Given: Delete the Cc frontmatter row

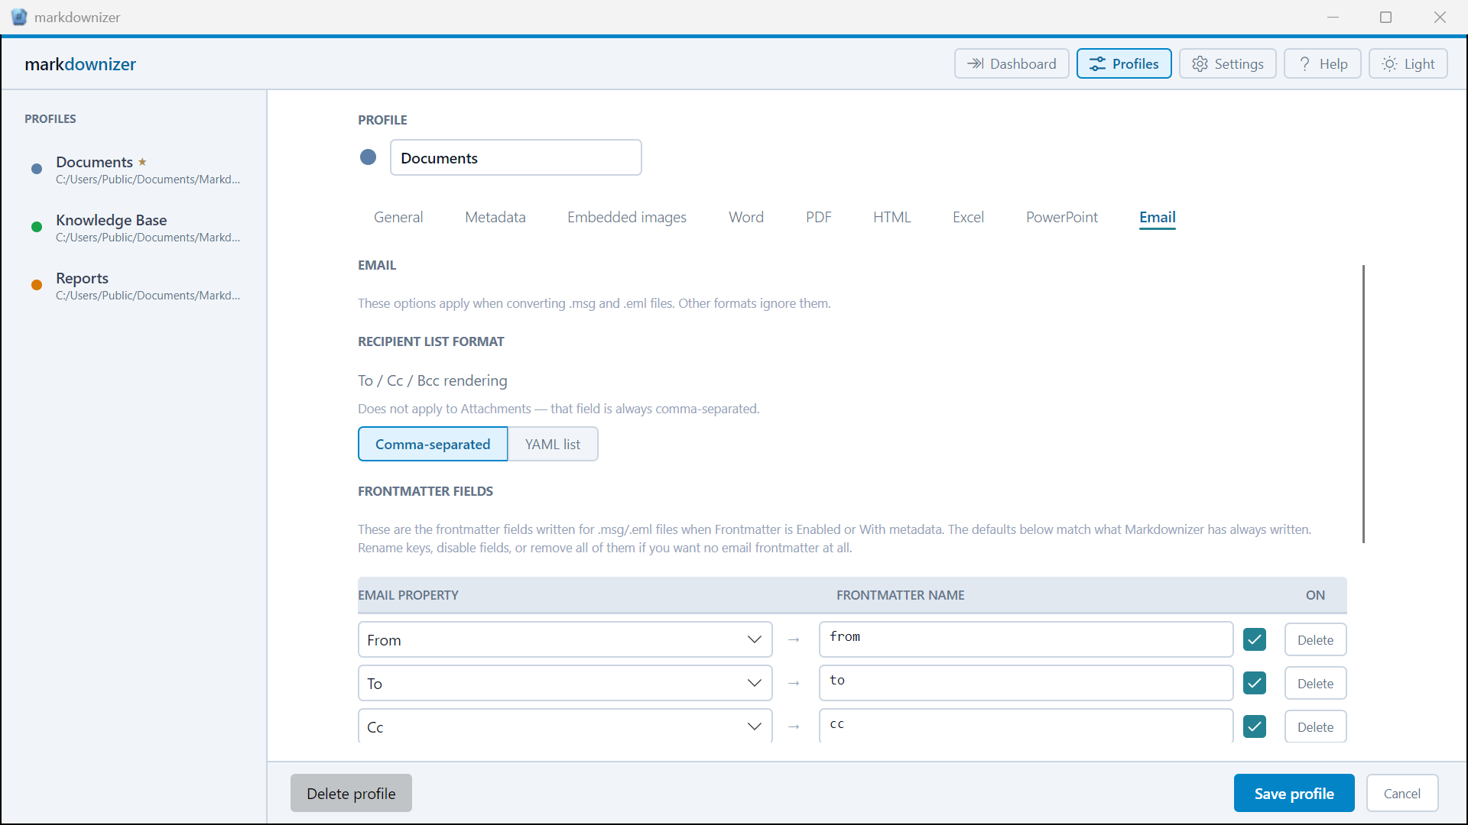Looking at the screenshot, I should (x=1315, y=726).
